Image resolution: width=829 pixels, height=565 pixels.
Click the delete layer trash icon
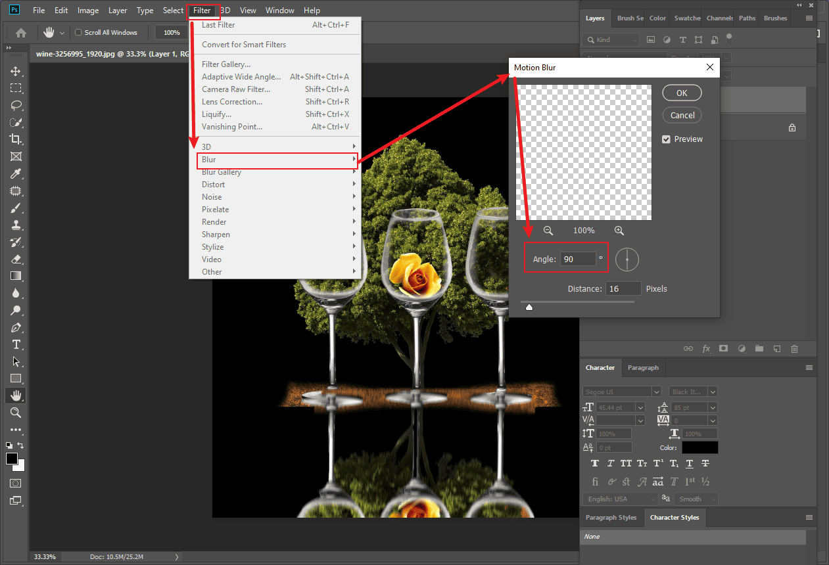pos(794,348)
